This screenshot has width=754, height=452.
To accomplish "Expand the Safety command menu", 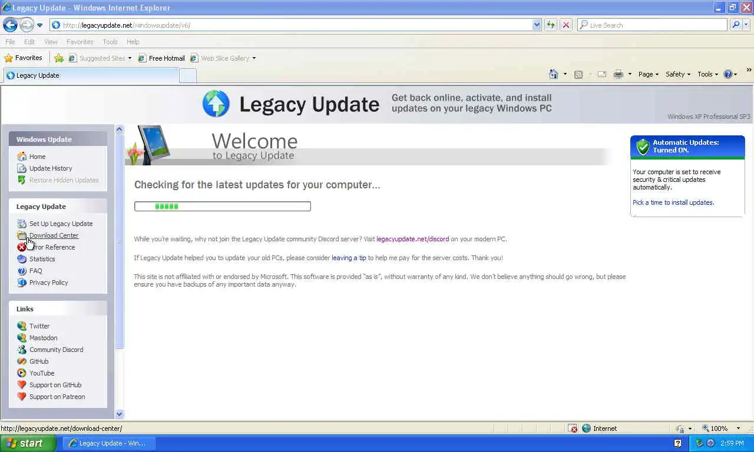I will click(677, 74).
